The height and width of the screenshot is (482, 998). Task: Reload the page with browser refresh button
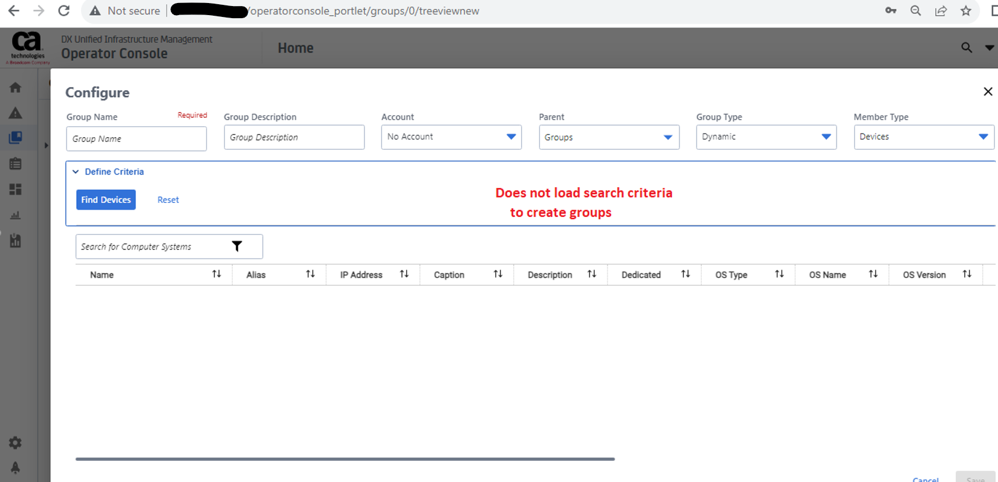click(64, 11)
